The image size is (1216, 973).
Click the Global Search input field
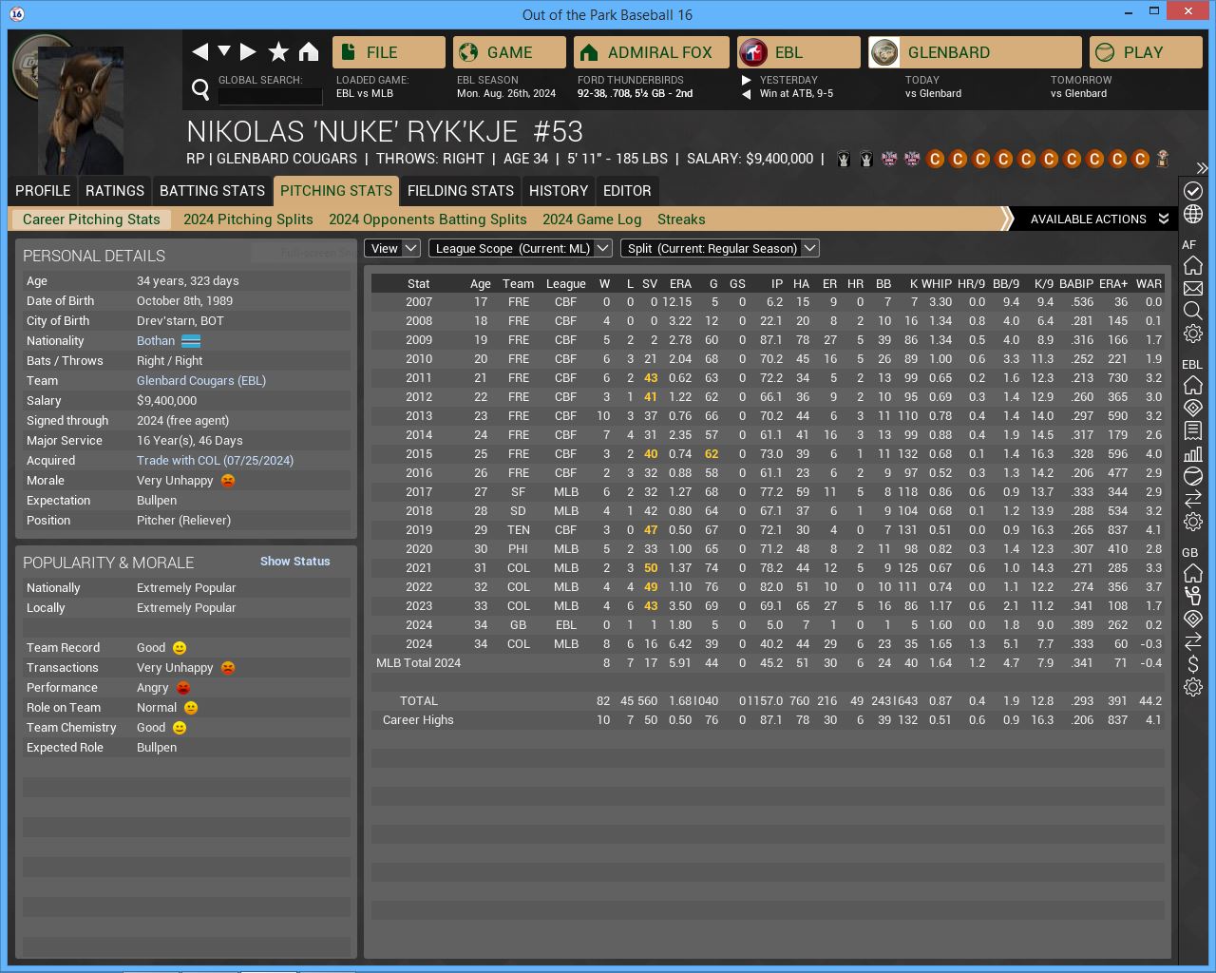271,96
